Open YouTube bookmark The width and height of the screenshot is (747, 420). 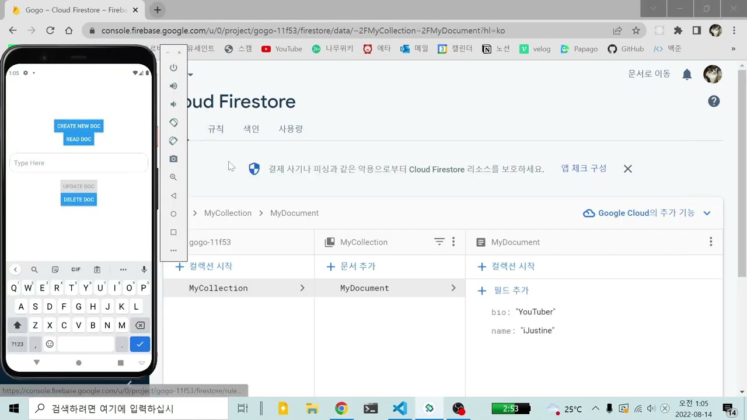point(282,49)
